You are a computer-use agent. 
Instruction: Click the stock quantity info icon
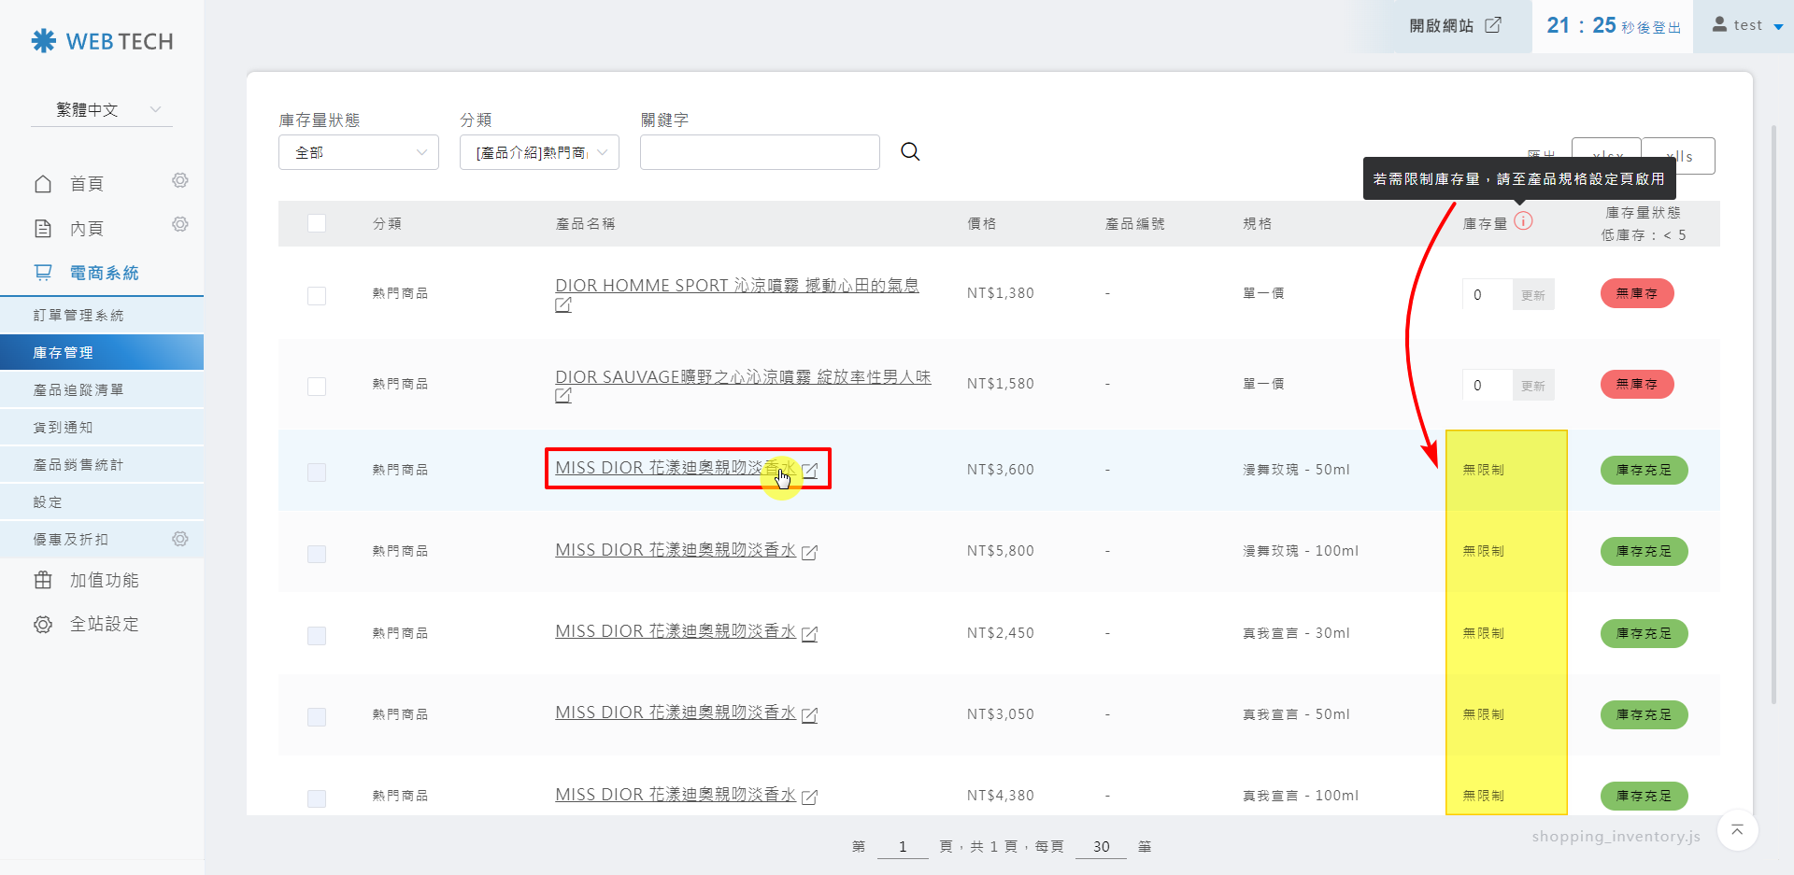(x=1523, y=221)
